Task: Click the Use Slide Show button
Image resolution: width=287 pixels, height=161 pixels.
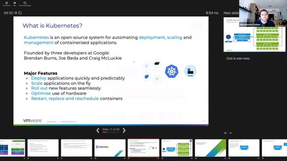Action: 25,4
